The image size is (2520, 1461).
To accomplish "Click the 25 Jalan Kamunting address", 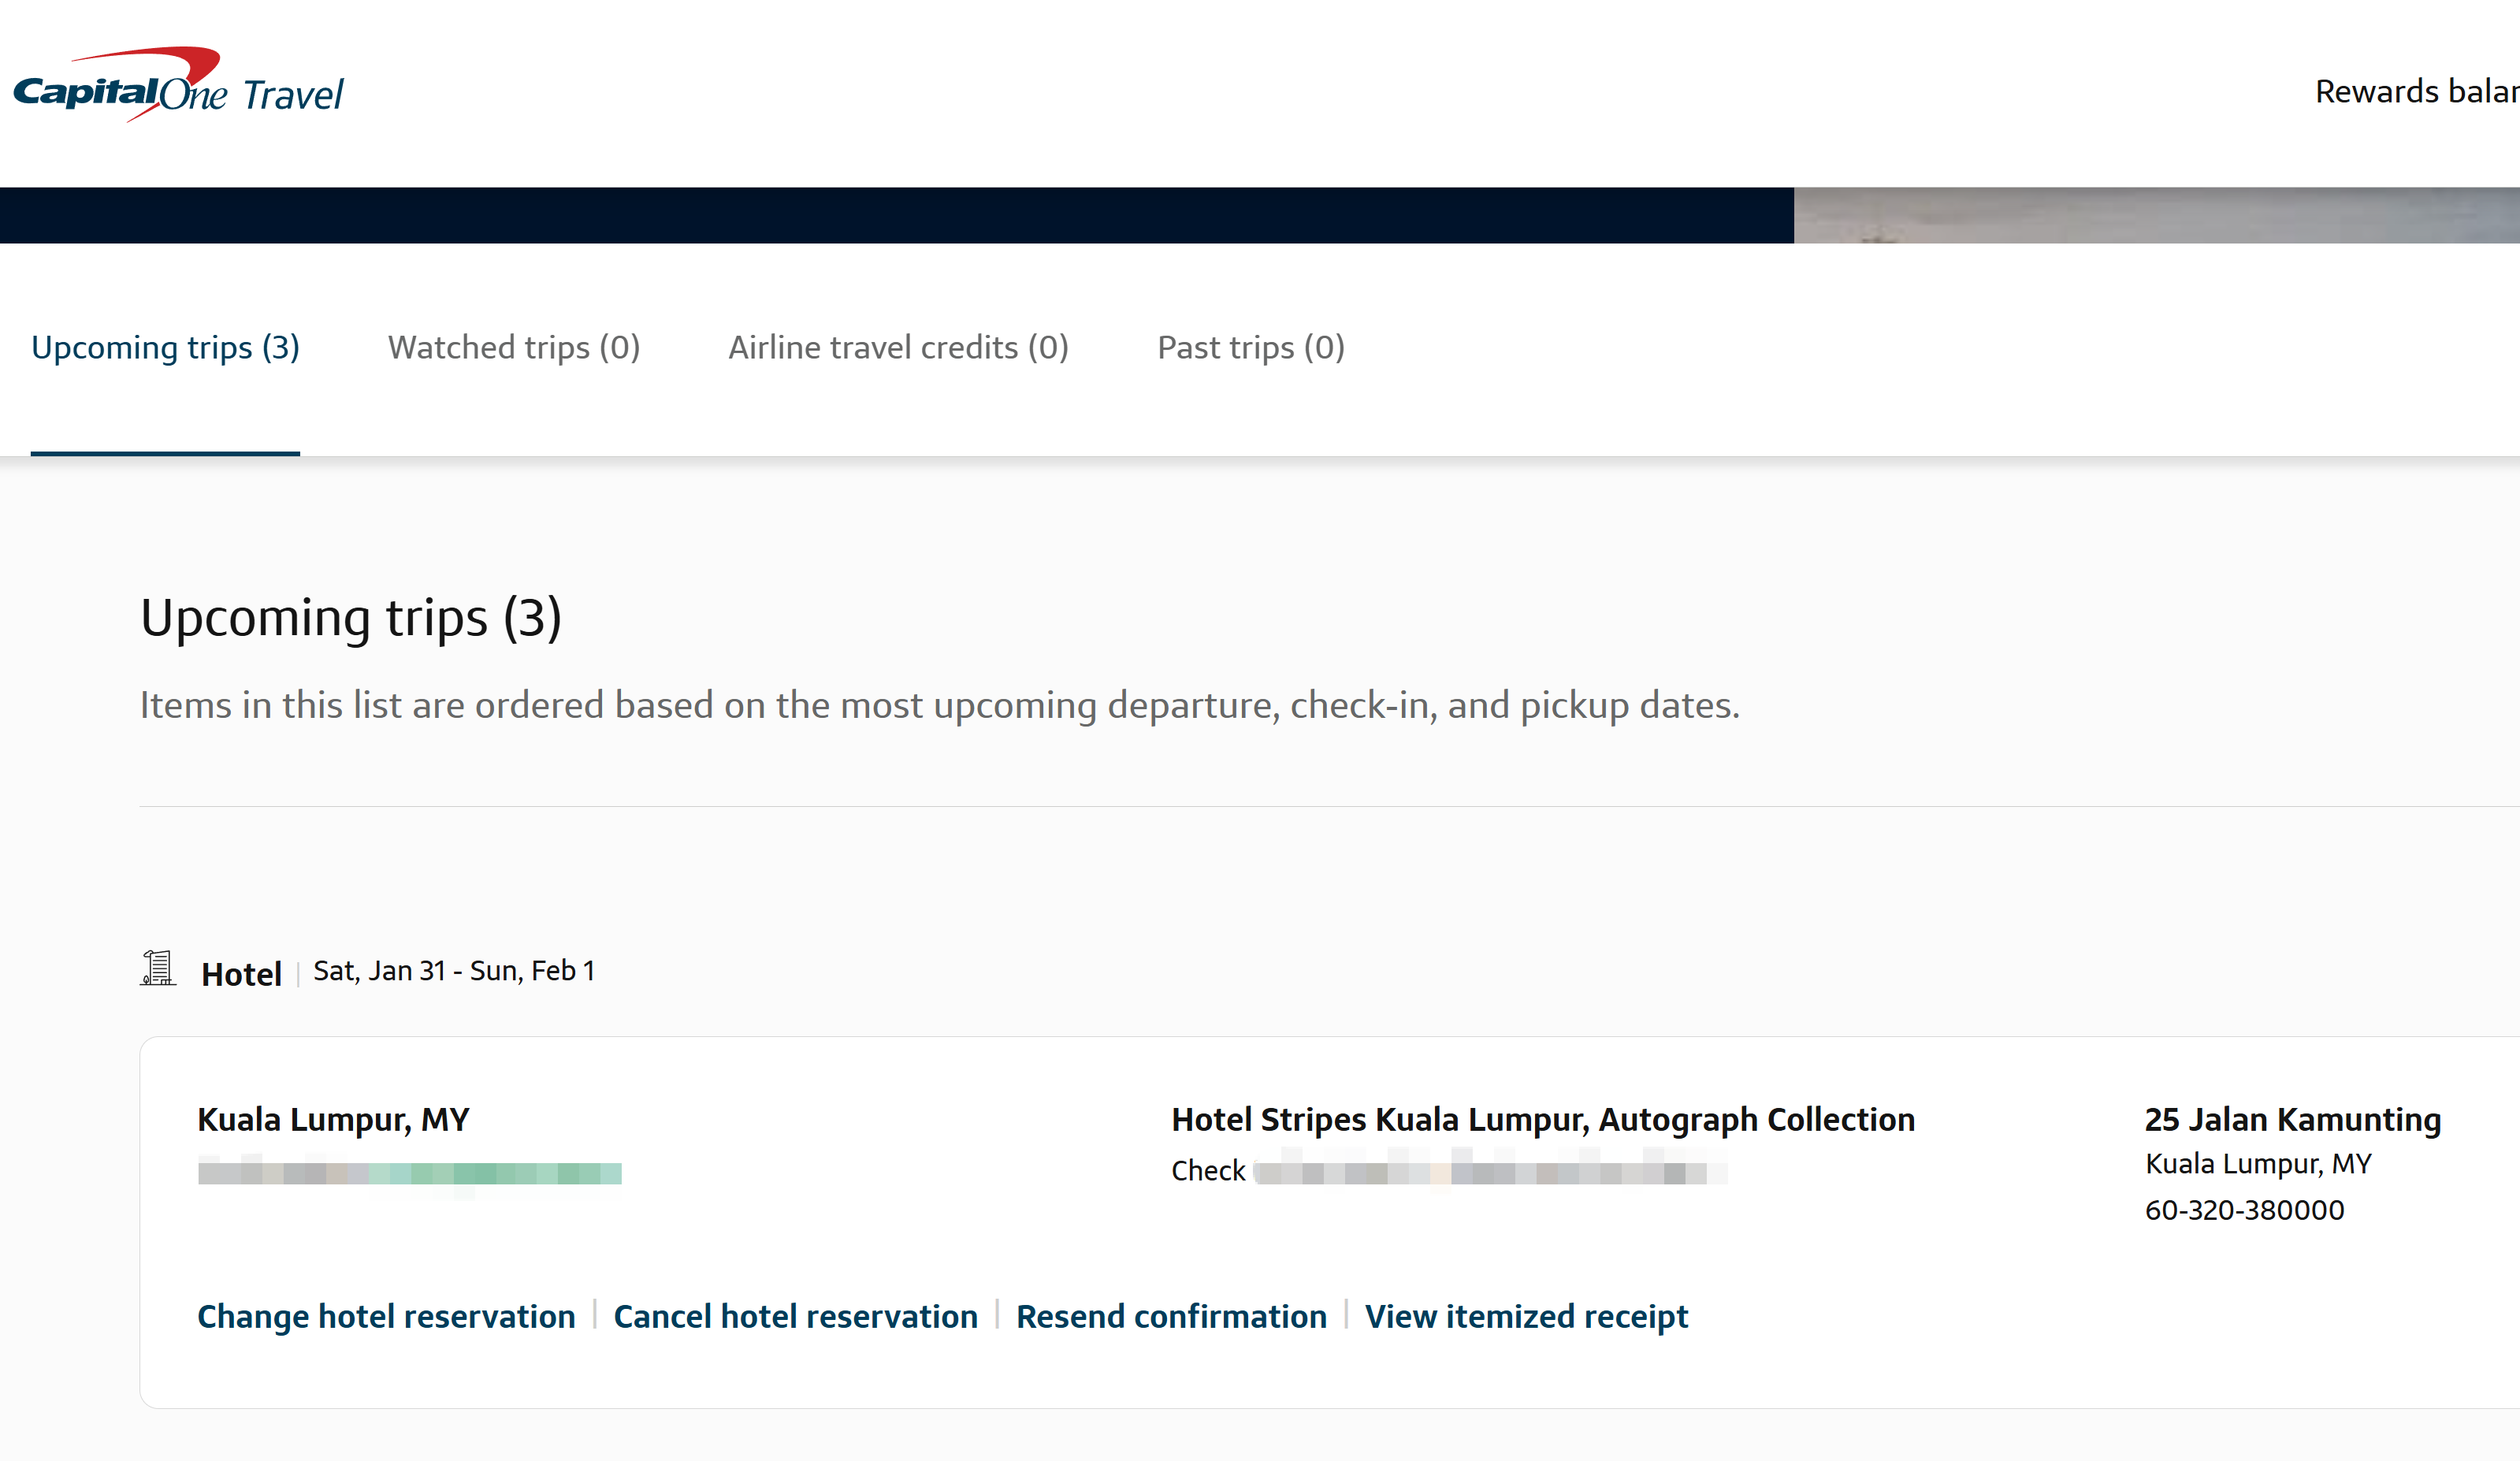I will coord(2292,1119).
